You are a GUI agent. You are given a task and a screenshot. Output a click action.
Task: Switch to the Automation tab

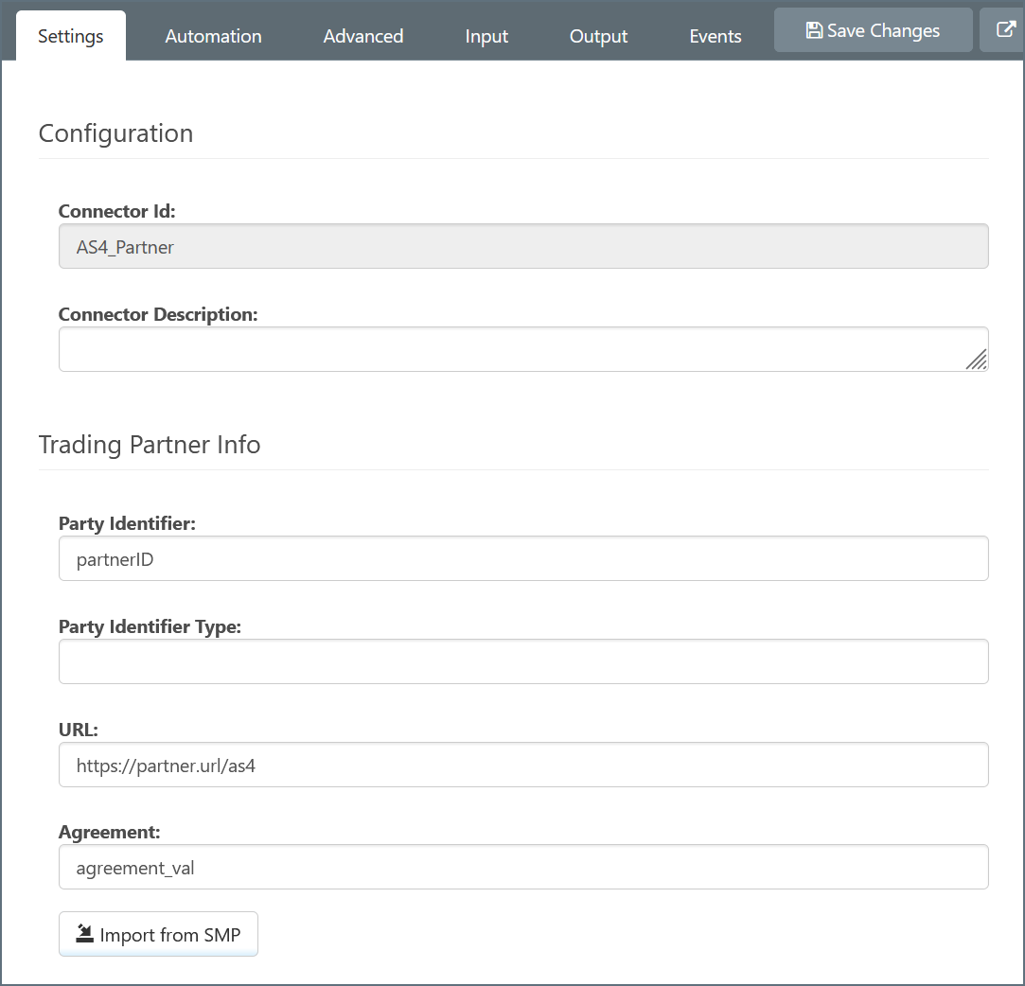213,36
